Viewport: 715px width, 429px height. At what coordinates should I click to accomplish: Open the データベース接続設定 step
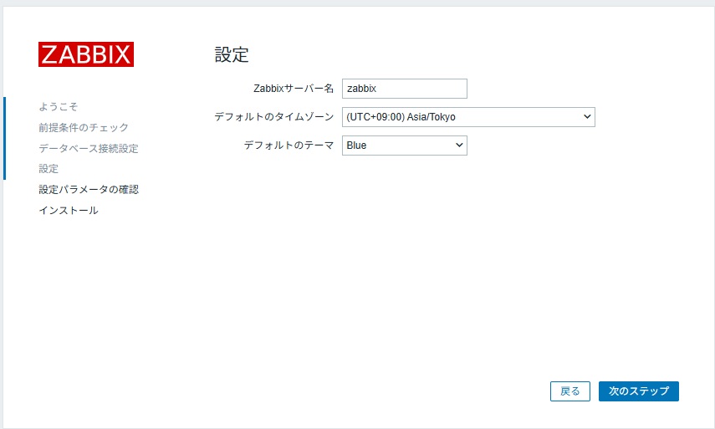tap(89, 149)
